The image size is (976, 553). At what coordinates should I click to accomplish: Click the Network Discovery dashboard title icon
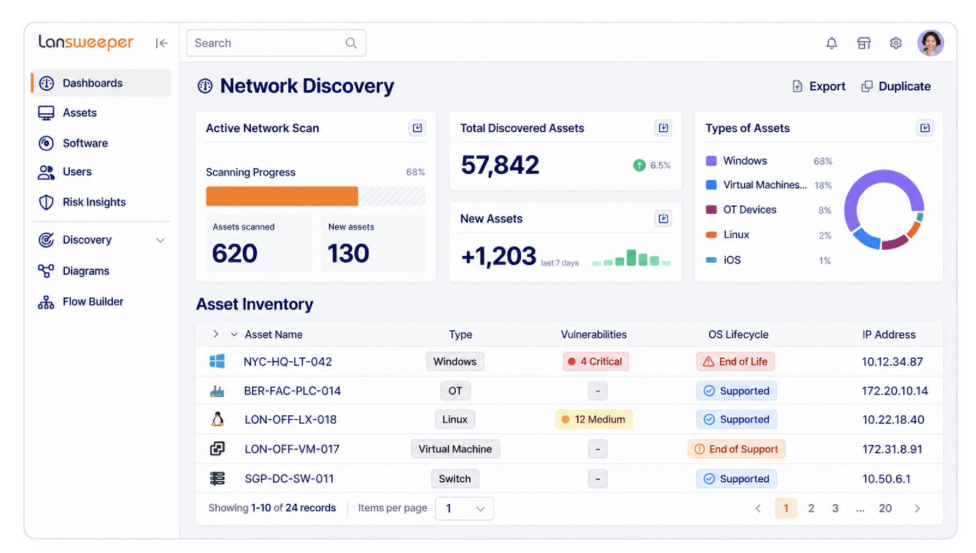click(x=205, y=86)
